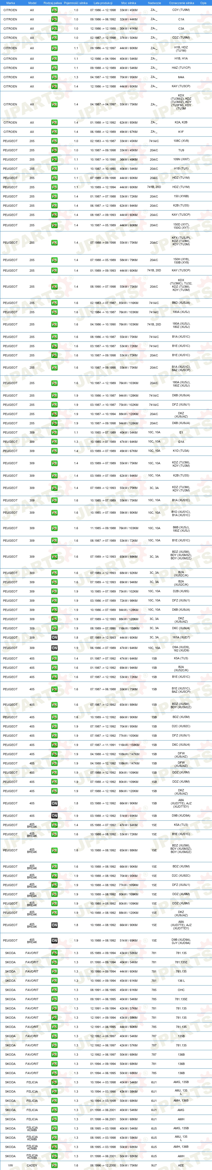Click the Nadwozie column header

154,3
